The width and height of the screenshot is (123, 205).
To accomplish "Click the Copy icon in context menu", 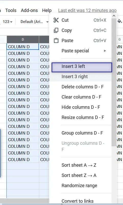I will click(x=56, y=30).
